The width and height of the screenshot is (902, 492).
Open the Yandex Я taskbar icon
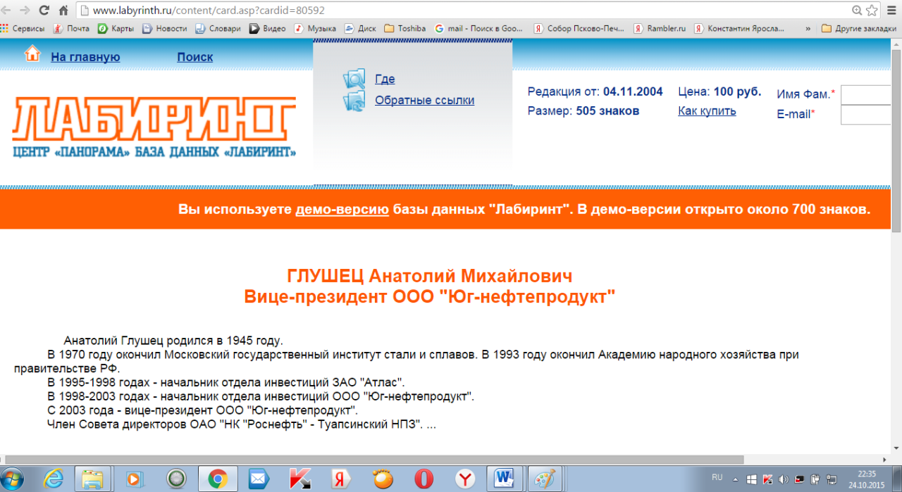pos(342,479)
